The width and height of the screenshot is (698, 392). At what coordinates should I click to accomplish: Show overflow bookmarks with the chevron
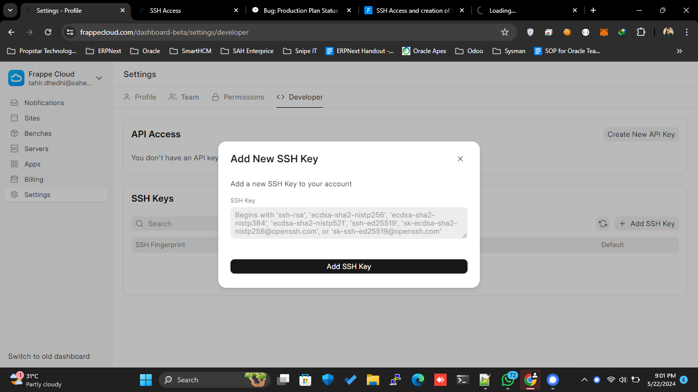pos(680,51)
